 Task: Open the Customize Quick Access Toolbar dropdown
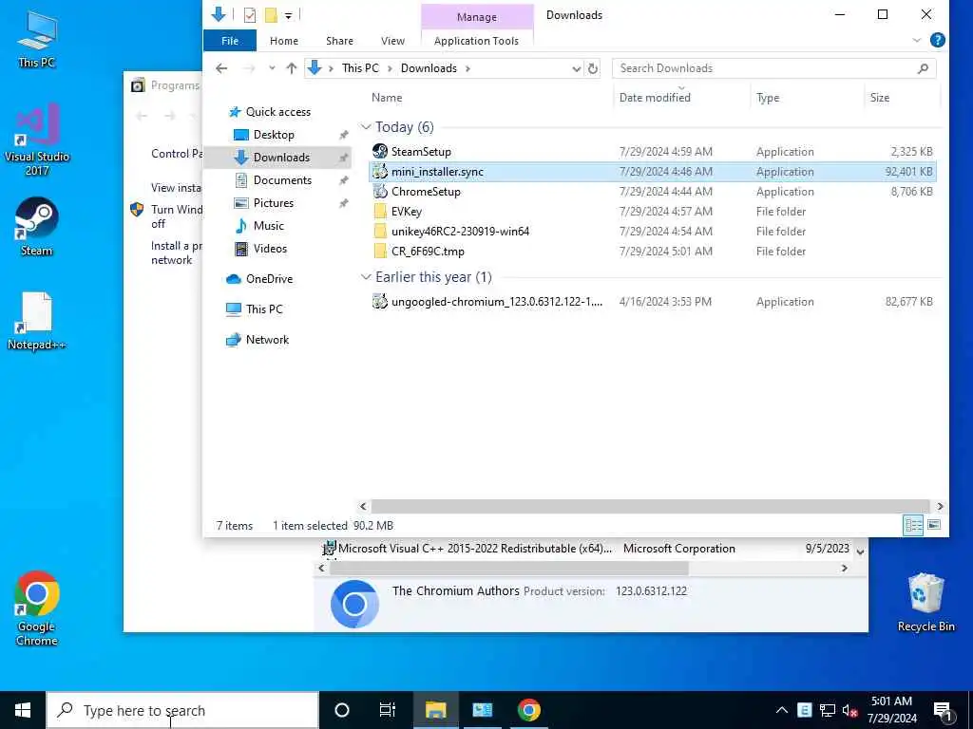[x=288, y=15]
